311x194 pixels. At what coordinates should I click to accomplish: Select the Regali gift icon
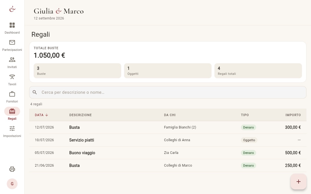[x=12, y=111]
